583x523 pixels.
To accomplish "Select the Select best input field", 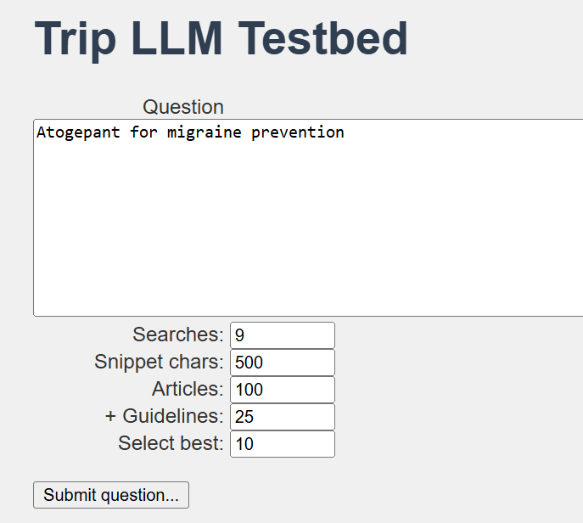I will 282,444.
